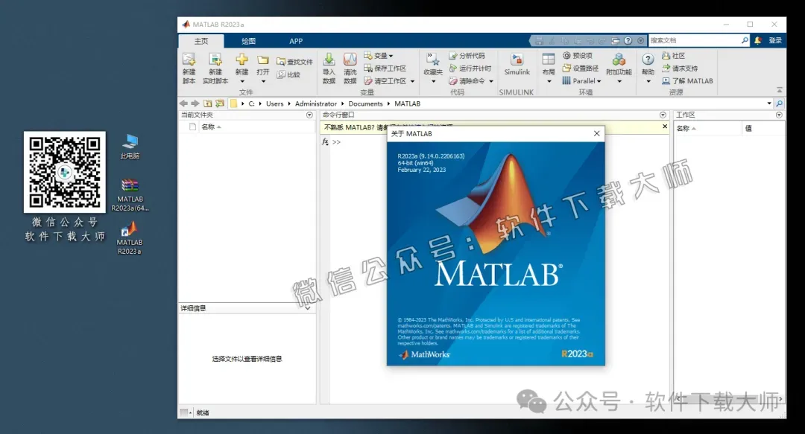Viewport: 805px width, 434px height.
Task: Expand the 打开 (Open) dropdown
Action: [263, 81]
